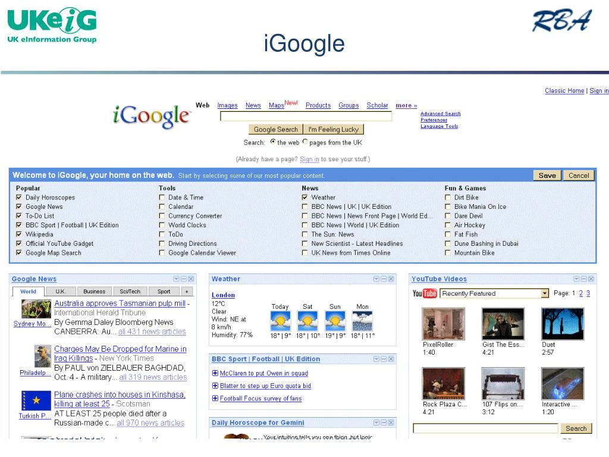This screenshot has height=457, width=609.
Task: Enable the Currency Converter tool
Action: pyautogui.click(x=162, y=215)
